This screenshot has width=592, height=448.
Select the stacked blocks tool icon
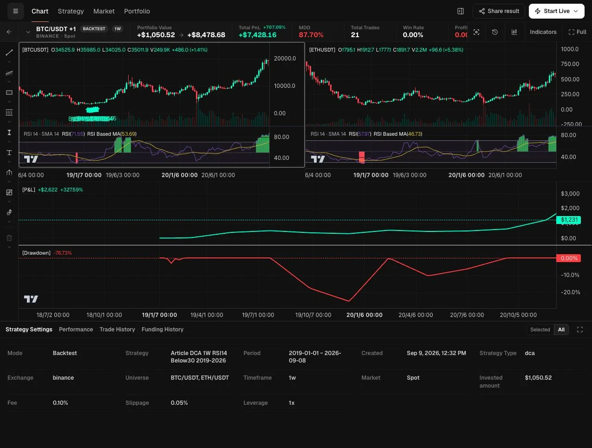[x=9, y=212]
